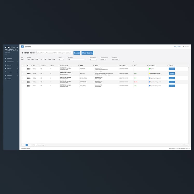This screenshot has height=194, width=194.
Task: Go to the next results page arrow
Action: 29,145
